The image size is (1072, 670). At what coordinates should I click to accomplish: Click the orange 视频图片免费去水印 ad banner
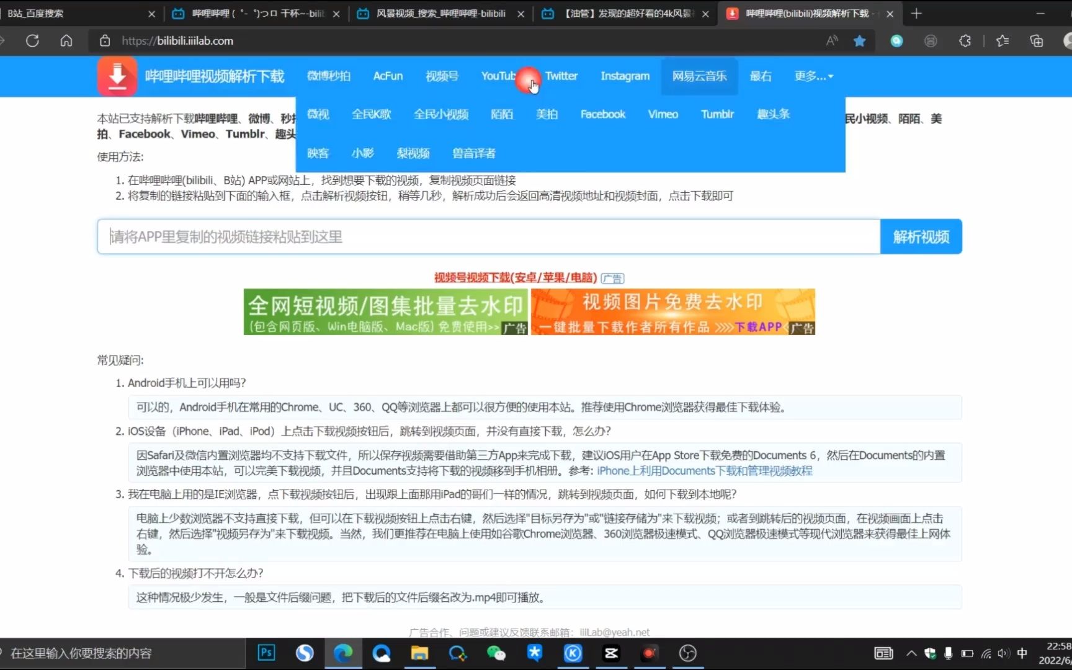(x=673, y=312)
